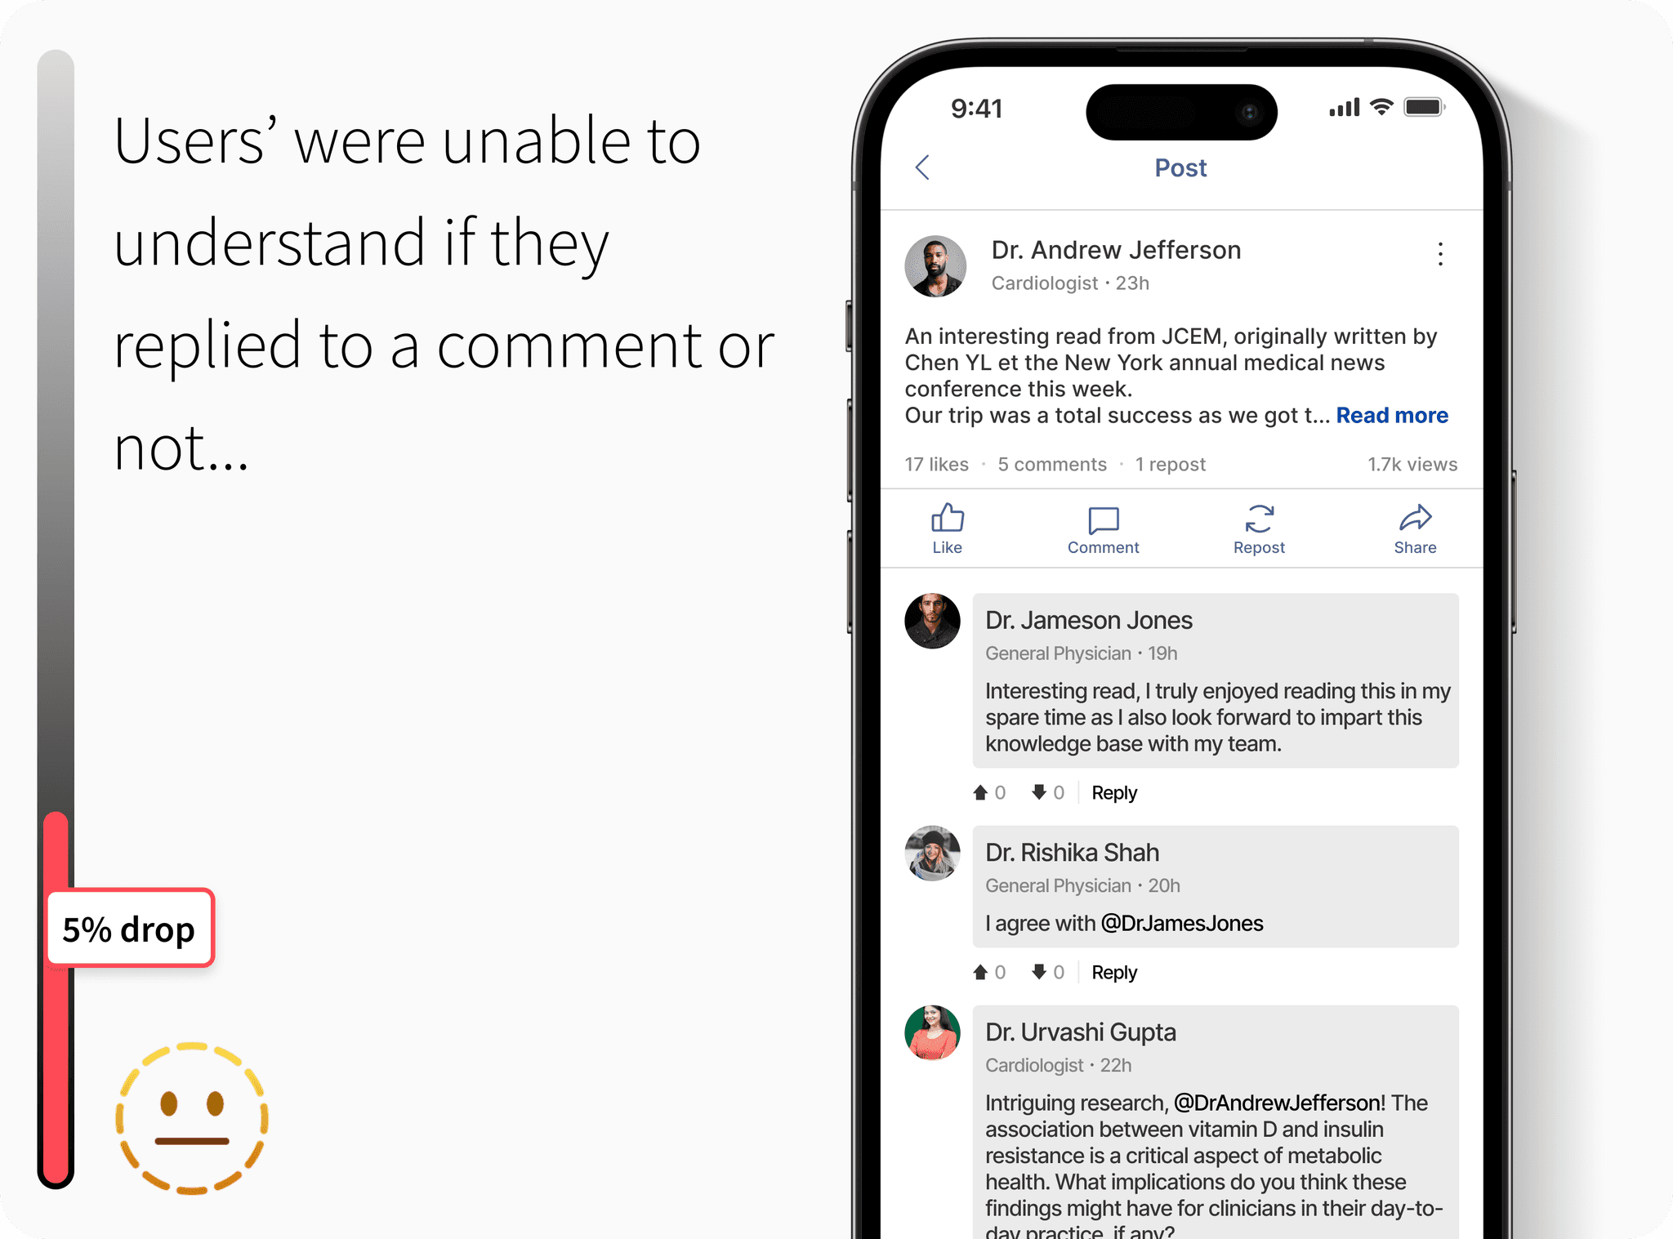Downvote Dr. Jameson Jones's comment
The image size is (1673, 1239).
point(1039,792)
